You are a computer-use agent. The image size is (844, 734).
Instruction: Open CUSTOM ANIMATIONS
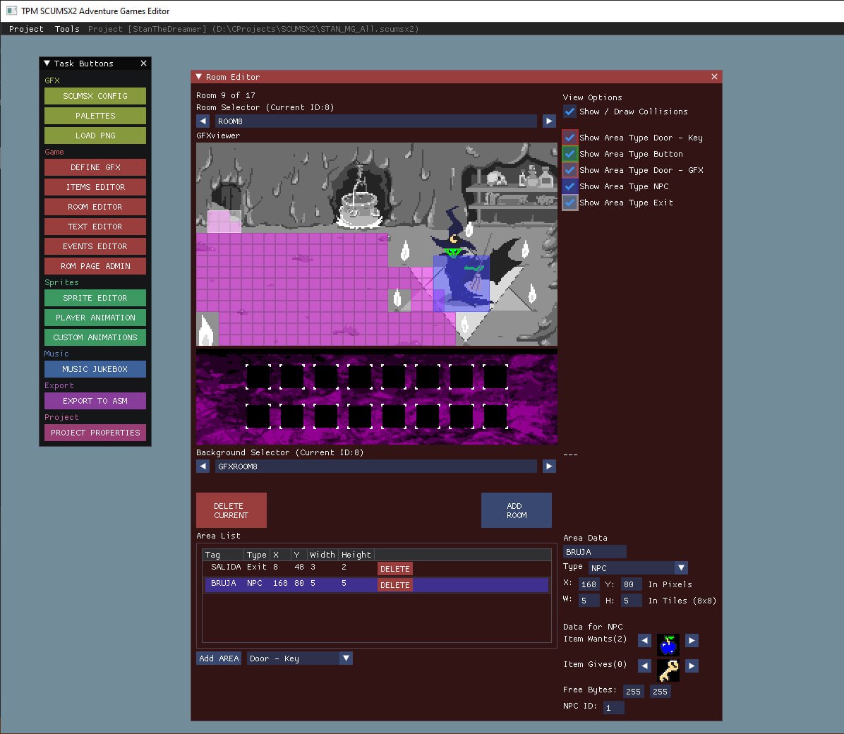(x=95, y=337)
